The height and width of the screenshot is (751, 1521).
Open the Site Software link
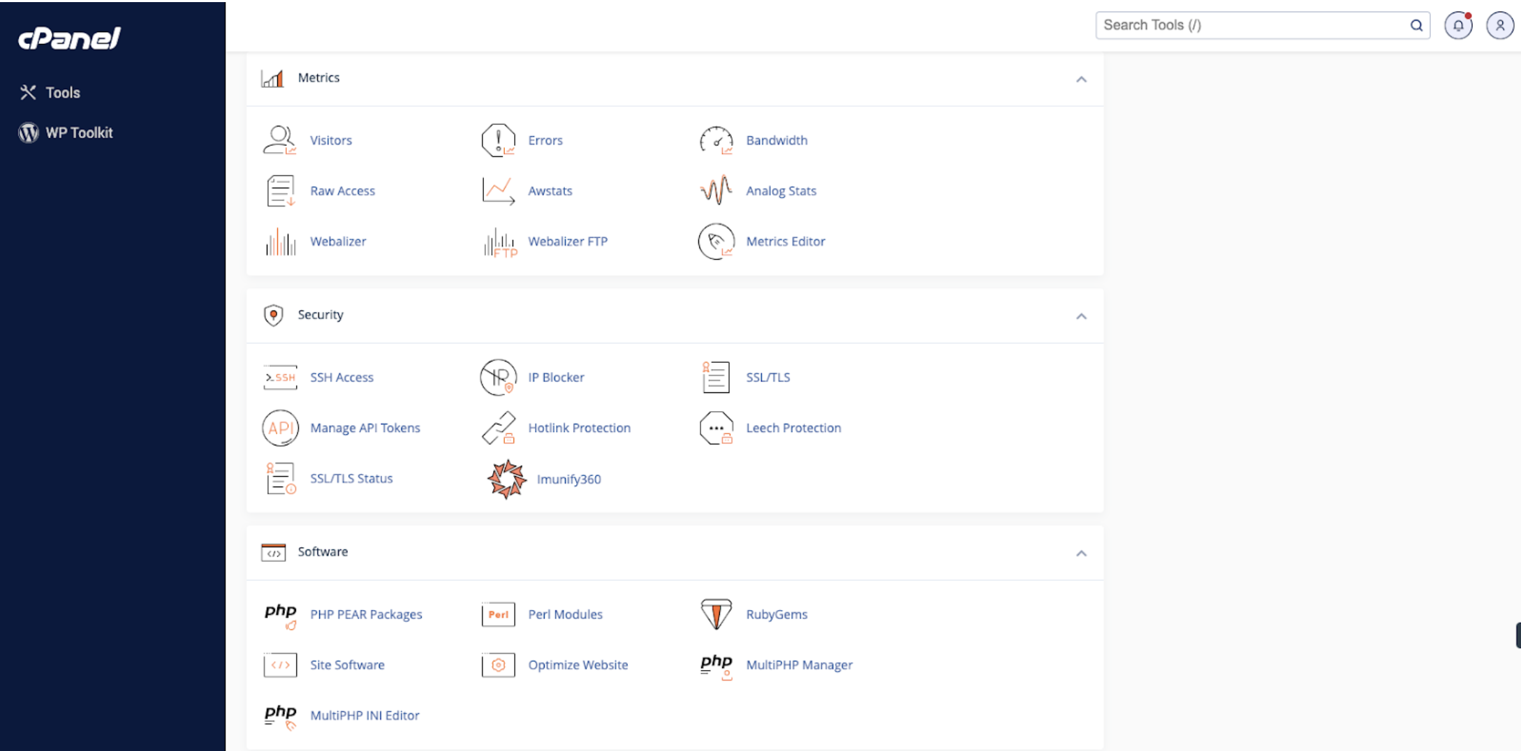348,665
